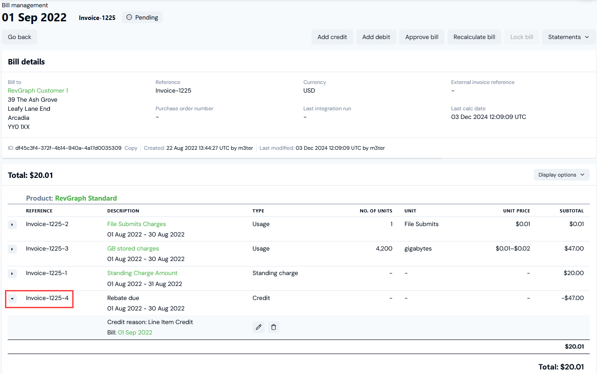Screen dimensions: 597x374
Task: Expand the Invoice-1225-1 standing charge row
Action: click(12, 274)
